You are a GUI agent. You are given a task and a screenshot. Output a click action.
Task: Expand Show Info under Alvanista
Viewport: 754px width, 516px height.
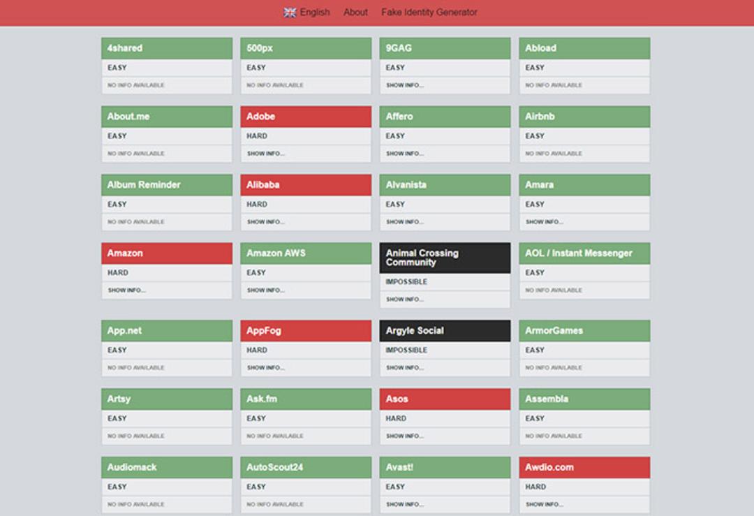point(405,222)
